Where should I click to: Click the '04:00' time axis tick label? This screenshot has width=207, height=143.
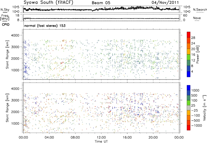[49, 138]
